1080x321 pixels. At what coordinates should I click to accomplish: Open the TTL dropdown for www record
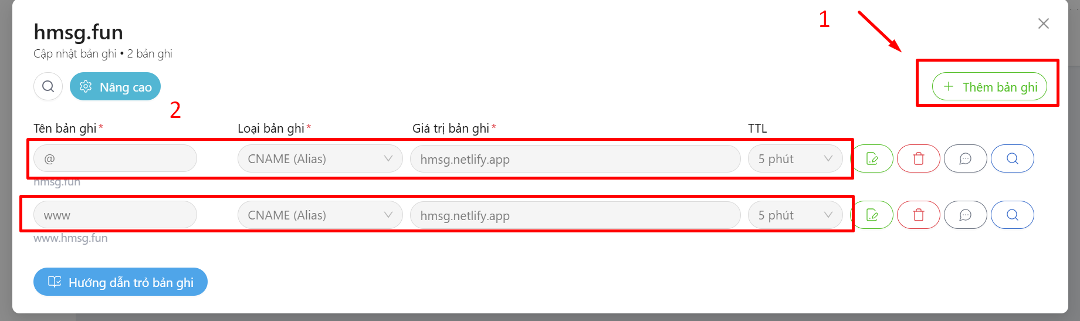point(795,215)
